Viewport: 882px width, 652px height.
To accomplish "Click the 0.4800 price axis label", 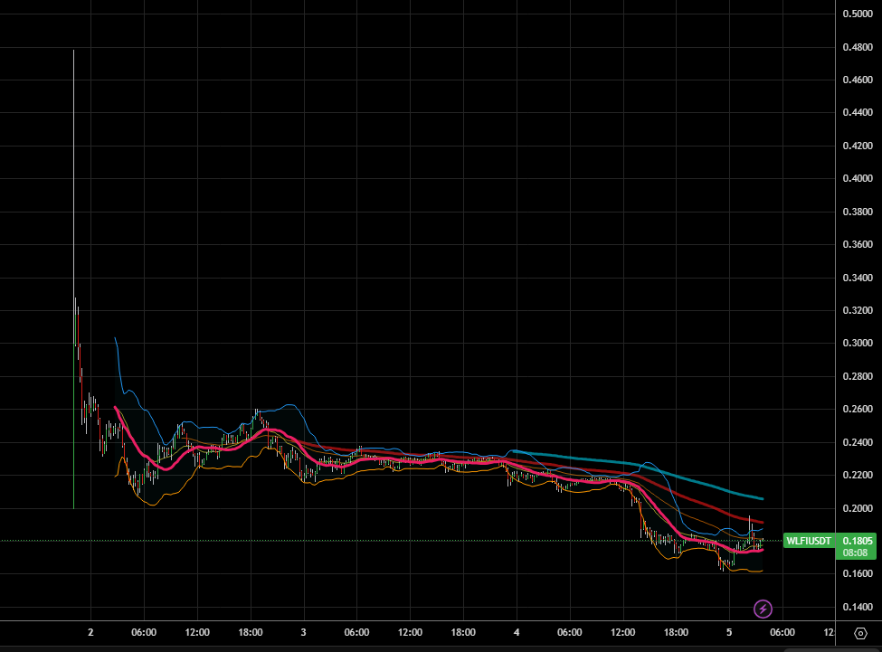I will pyautogui.click(x=858, y=47).
